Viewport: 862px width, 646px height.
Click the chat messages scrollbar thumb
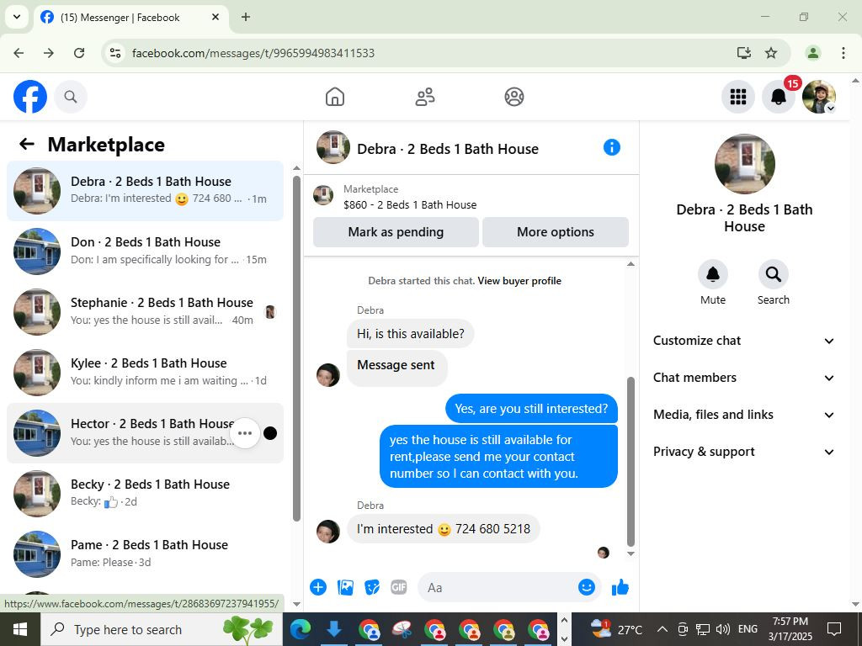click(x=631, y=462)
